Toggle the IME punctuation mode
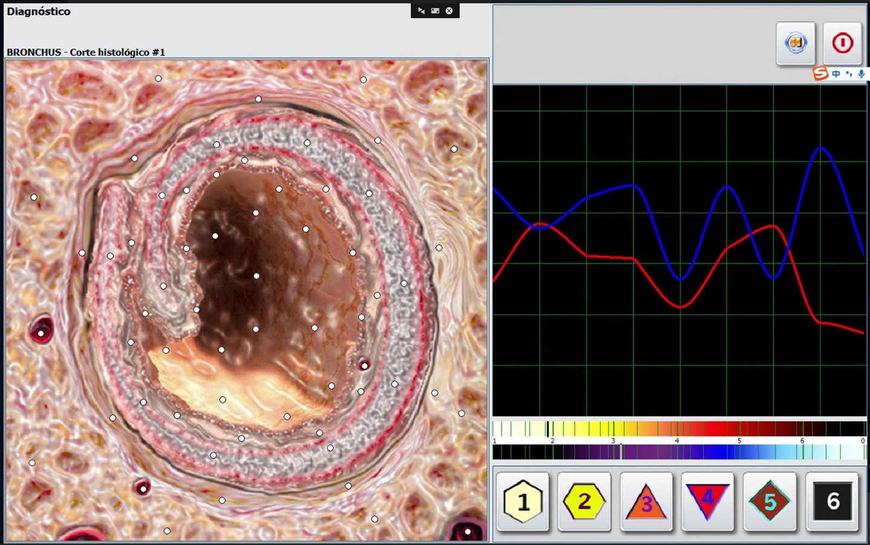The image size is (870, 545). coord(849,73)
